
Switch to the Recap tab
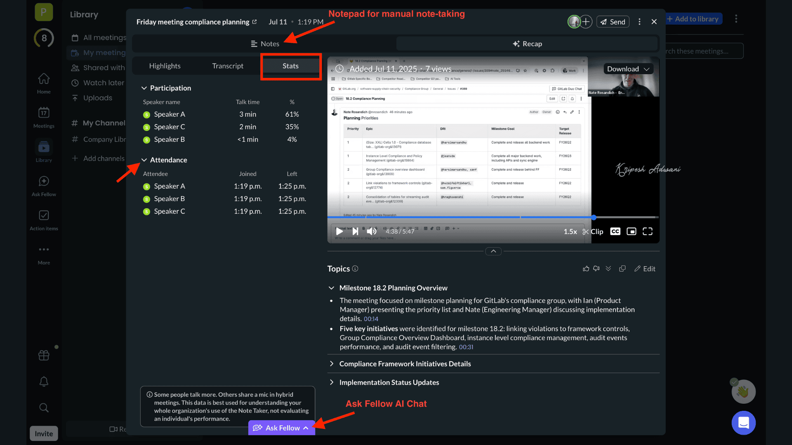coord(527,44)
